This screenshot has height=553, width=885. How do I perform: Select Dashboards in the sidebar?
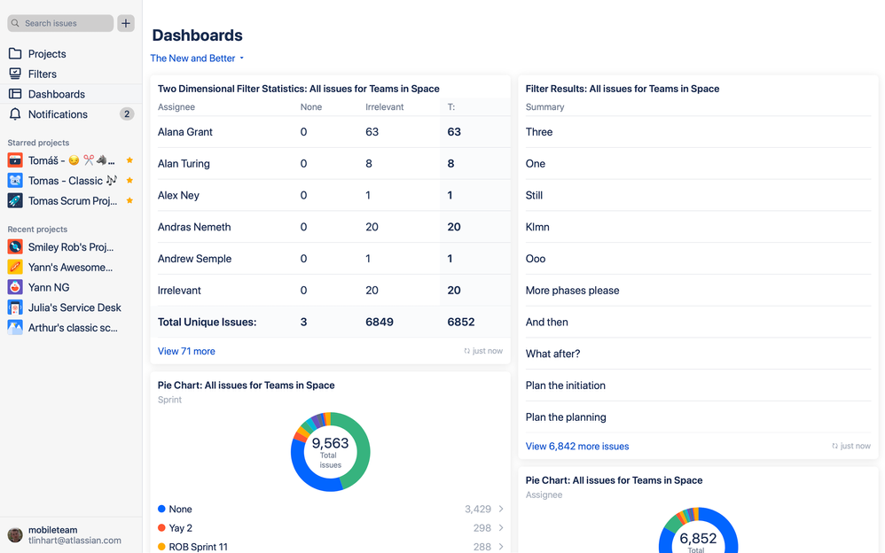pos(71,94)
